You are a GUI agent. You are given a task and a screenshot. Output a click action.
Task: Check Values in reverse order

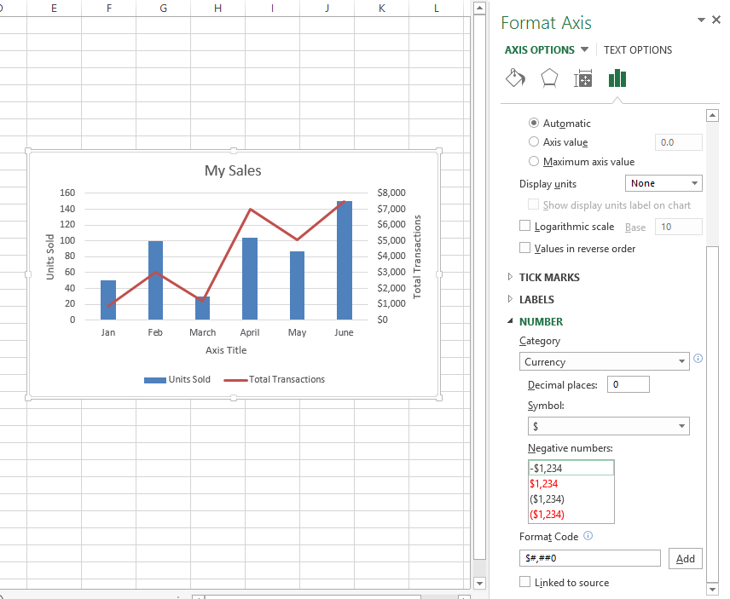pos(525,248)
